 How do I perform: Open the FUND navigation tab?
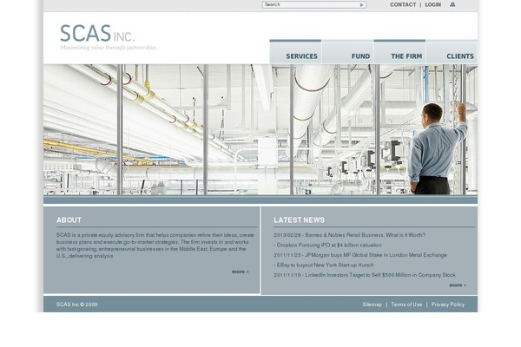click(347, 52)
